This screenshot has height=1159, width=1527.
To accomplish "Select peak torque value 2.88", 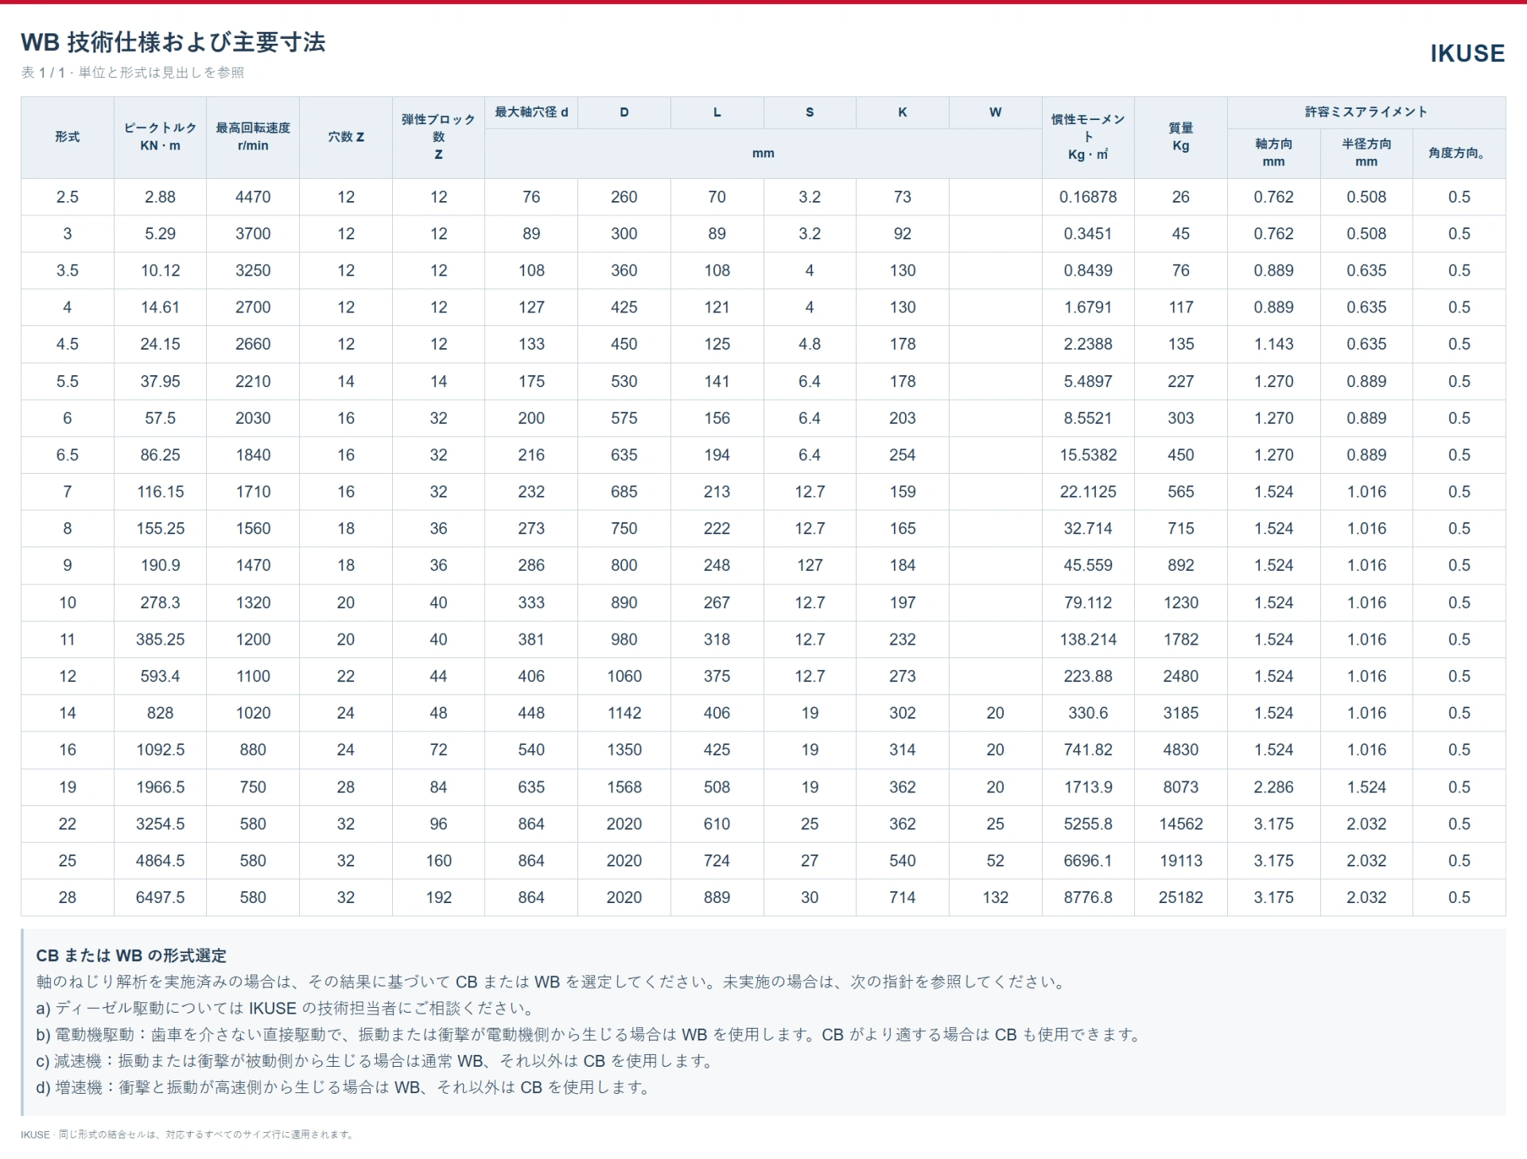I will [161, 197].
